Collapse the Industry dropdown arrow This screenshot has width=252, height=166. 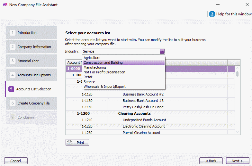click(162, 51)
